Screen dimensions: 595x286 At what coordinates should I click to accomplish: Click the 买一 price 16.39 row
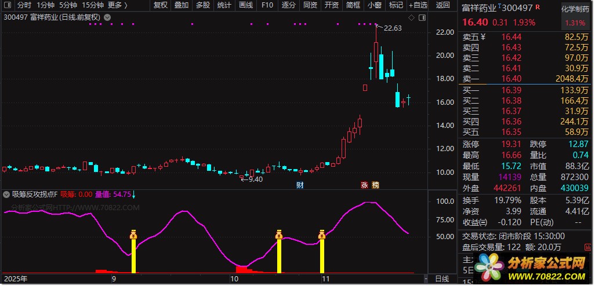click(x=525, y=90)
